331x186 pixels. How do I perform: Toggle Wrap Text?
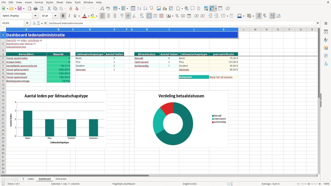coord(142,16)
